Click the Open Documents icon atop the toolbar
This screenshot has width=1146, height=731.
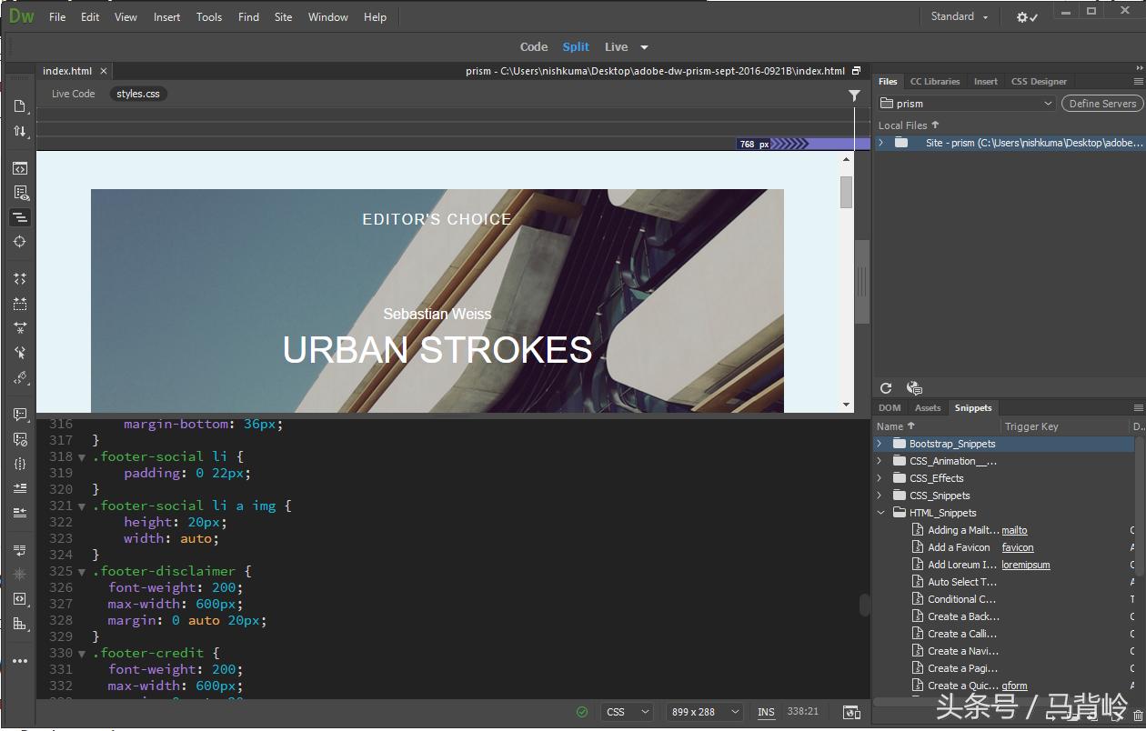[20, 105]
